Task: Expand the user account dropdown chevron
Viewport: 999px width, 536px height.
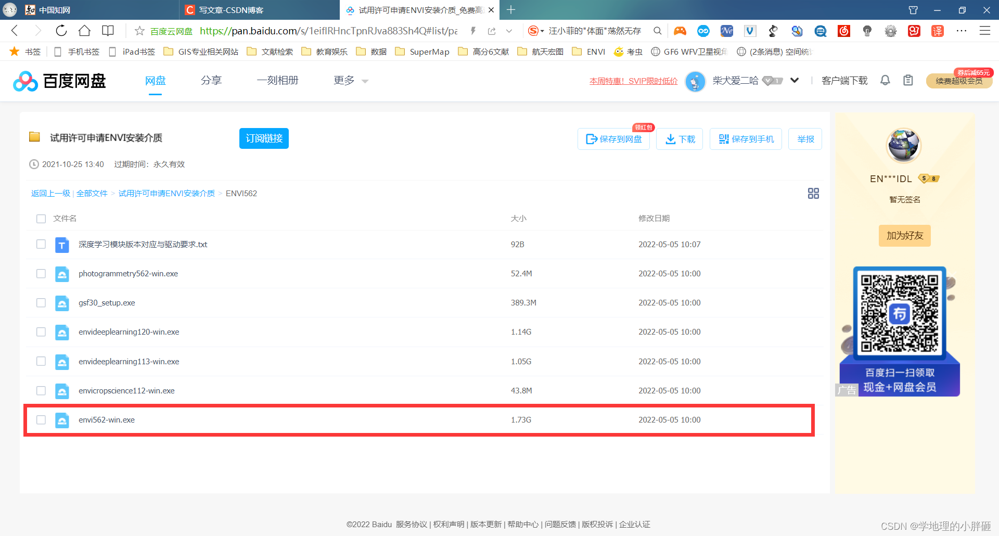Action: click(x=795, y=80)
